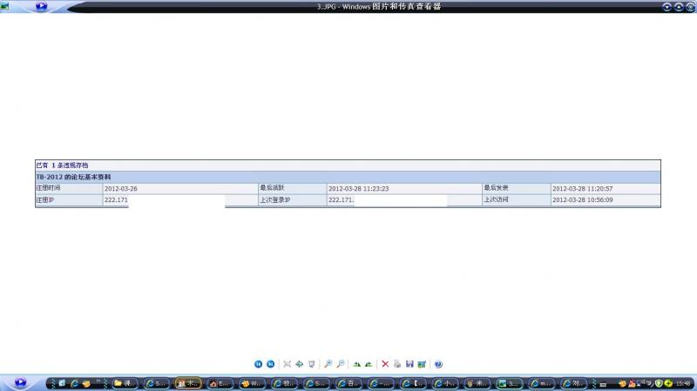Rotate the image clockwise
Image resolution: width=697 pixels, height=391 pixels.
[x=356, y=364]
